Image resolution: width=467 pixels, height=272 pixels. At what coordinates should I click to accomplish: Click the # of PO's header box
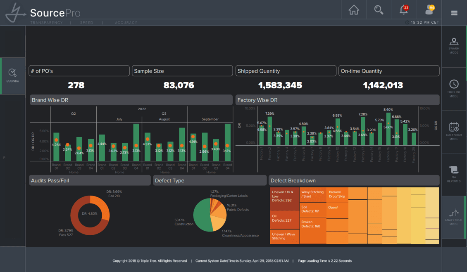[79, 71]
